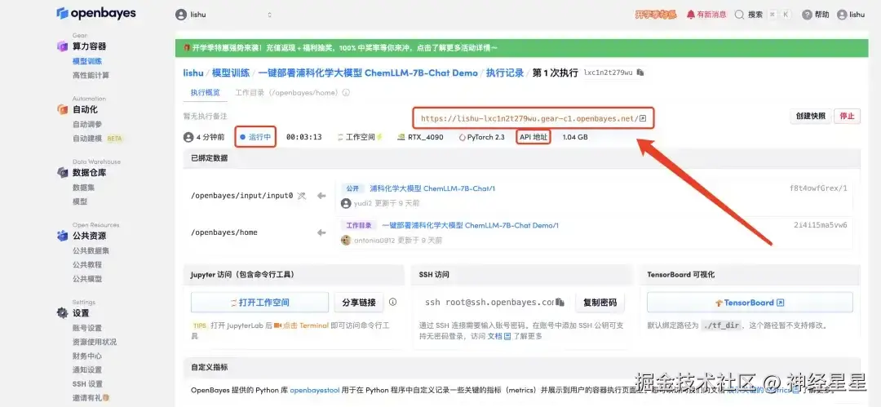Open 模型 under 数据仓库
Image resolution: width=881 pixels, height=407 pixels.
tap(80, 201)
